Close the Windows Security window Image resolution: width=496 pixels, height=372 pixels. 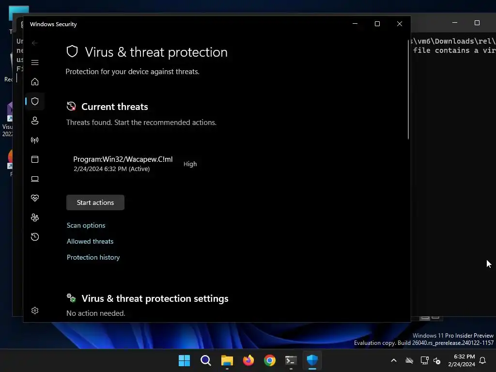400,24
